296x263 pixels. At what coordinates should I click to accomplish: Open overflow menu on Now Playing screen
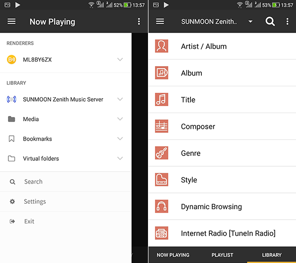pos(139,22)
